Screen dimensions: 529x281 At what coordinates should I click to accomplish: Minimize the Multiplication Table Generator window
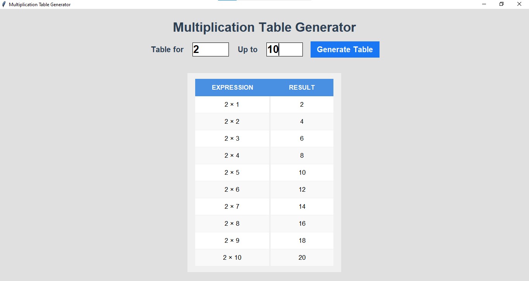(484, 4)
